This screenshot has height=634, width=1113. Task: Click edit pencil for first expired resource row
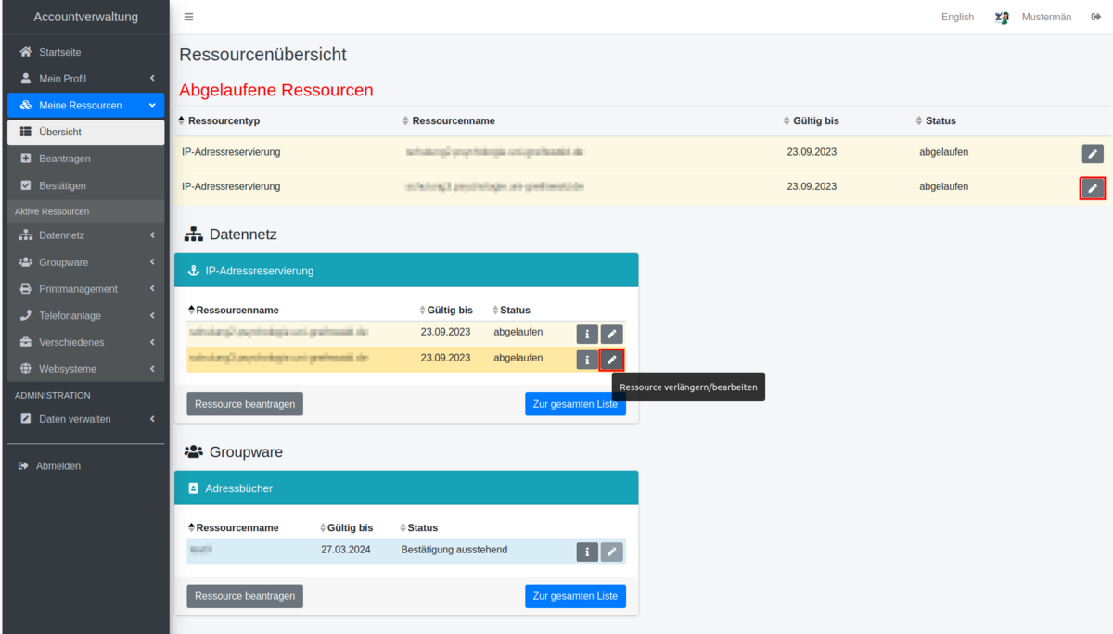coord(1092,153)
